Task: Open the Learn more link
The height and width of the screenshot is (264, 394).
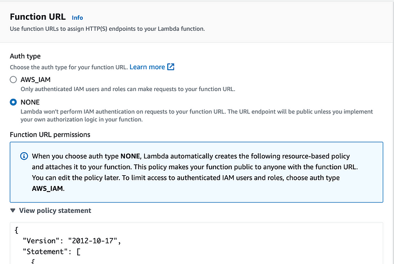Action: click(x=147, y=67)
